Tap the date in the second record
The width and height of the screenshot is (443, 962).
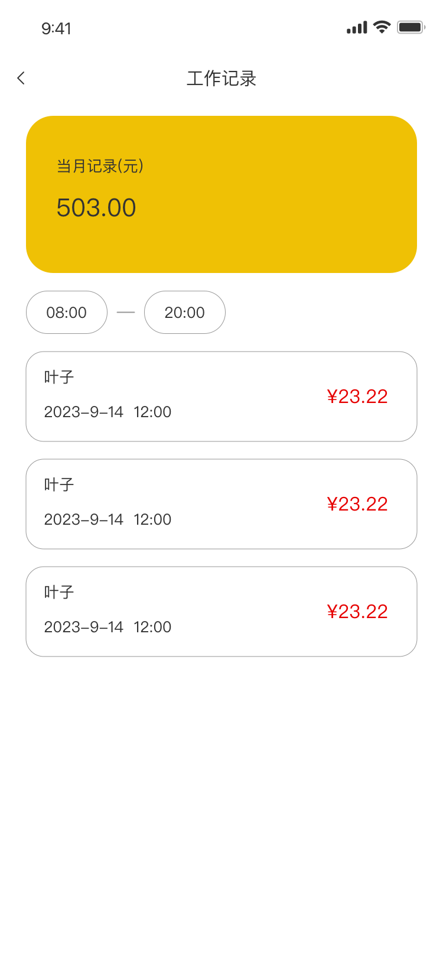108,519
